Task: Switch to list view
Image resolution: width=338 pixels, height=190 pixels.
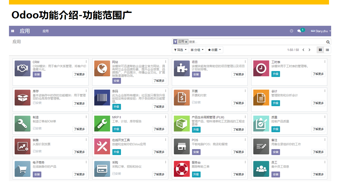Action: 327,50
